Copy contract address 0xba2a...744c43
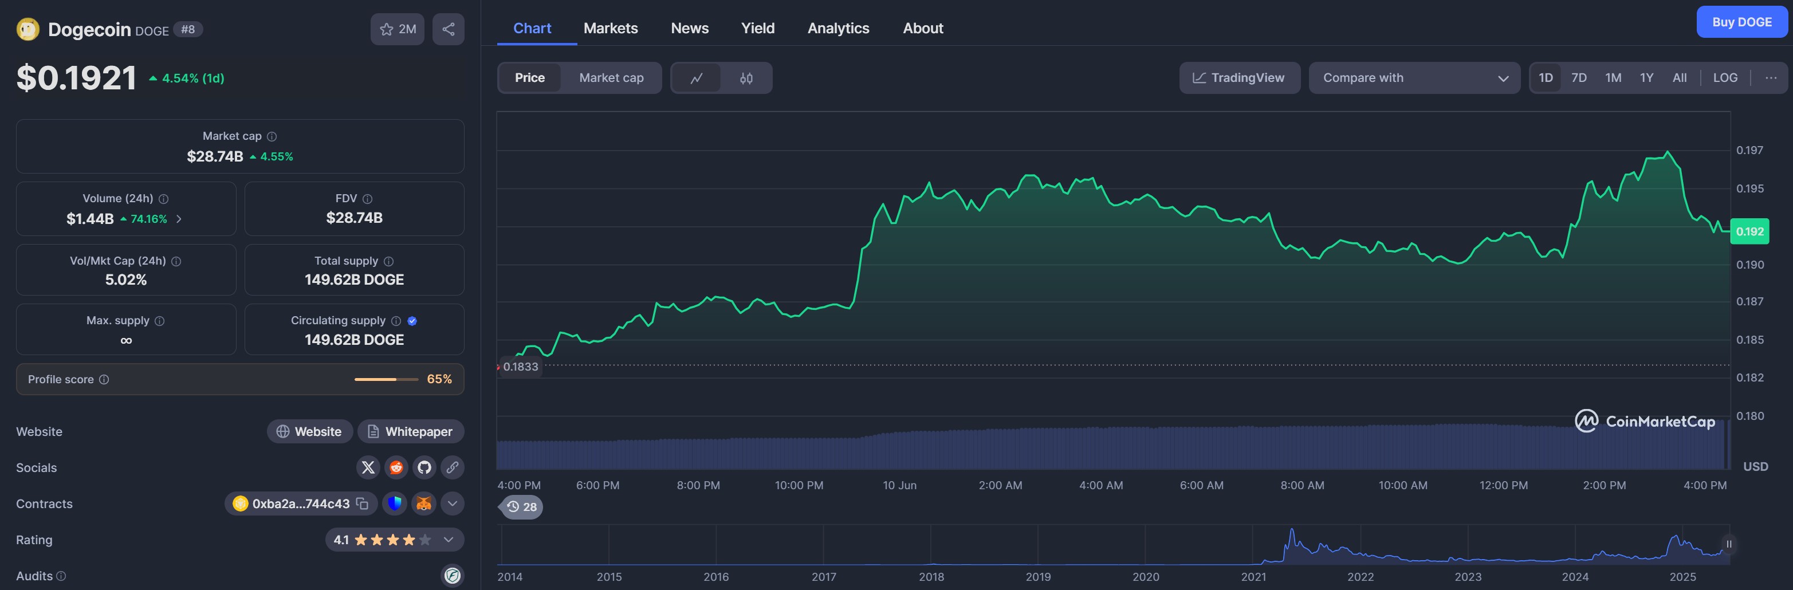Viewport: 1793px width, 590px height. (362, 503)
